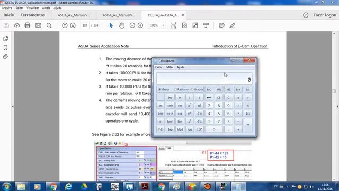
Task: Select Grados angle unit in calculator
Action: 197,89
